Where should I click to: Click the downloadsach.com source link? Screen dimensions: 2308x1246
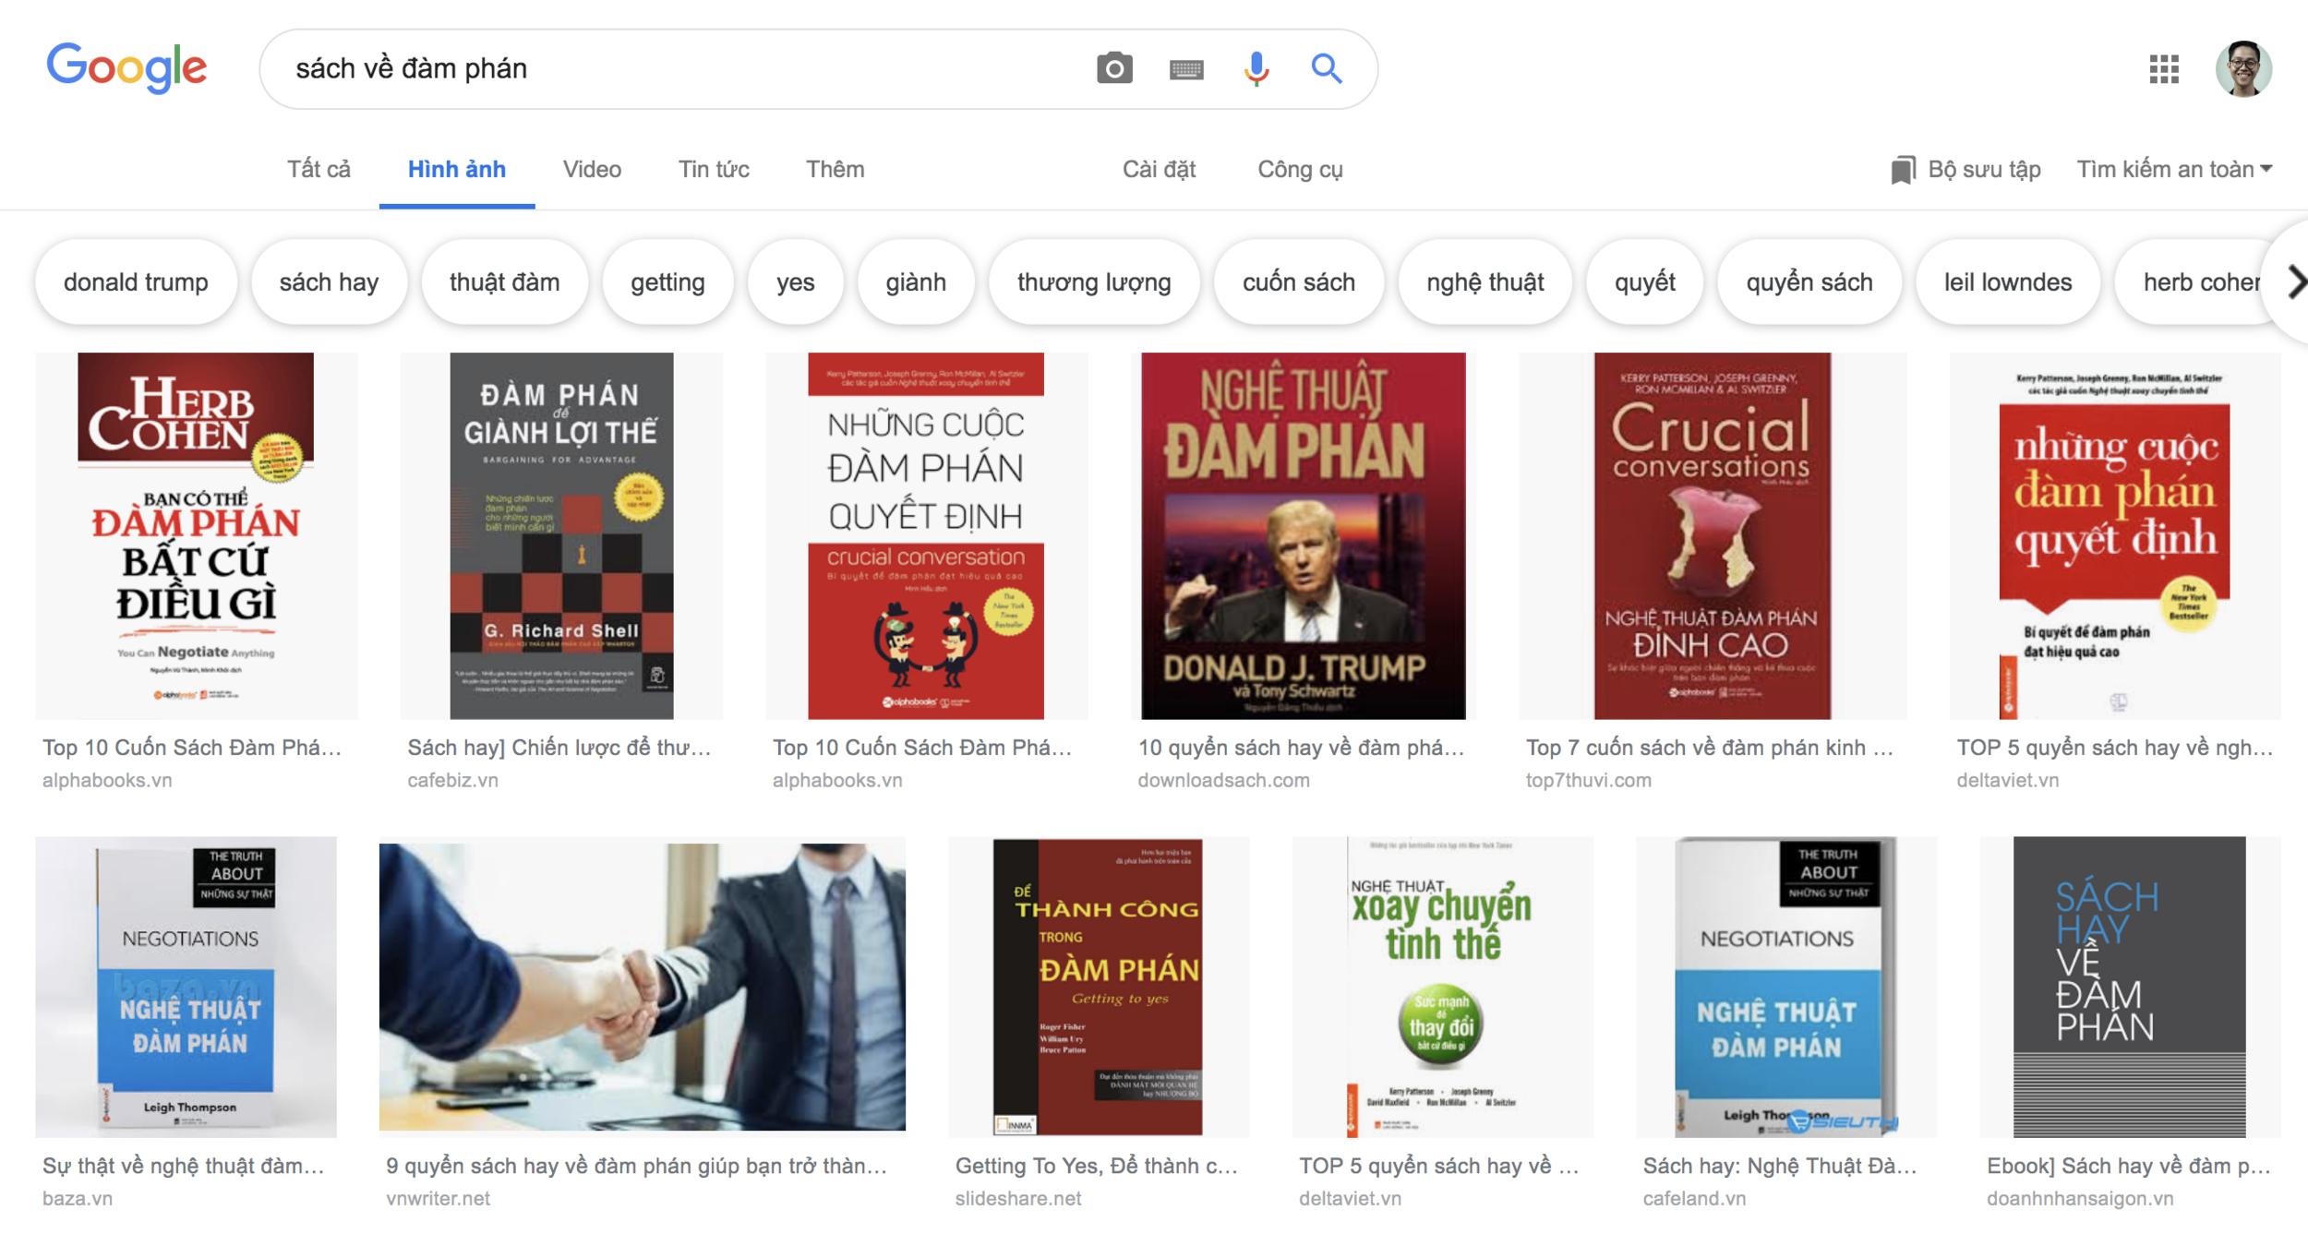[1223, 781]
